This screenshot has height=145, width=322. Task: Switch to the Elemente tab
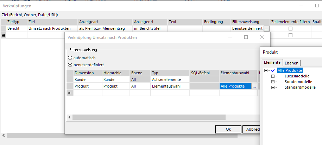[x=272, y=62]
